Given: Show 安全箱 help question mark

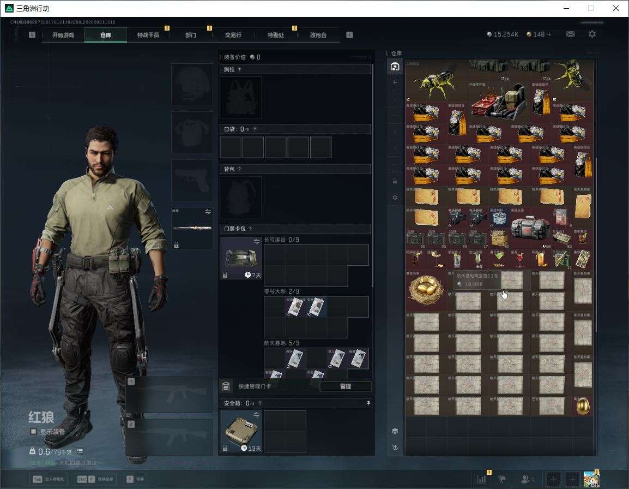Looking at the screenshot, I should [260, 403].
